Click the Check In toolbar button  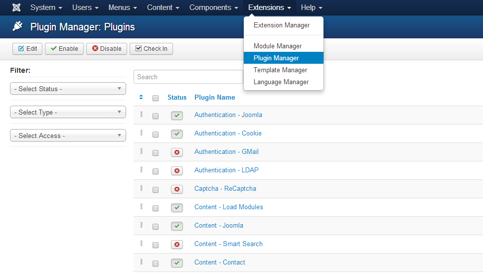[151, 49]
